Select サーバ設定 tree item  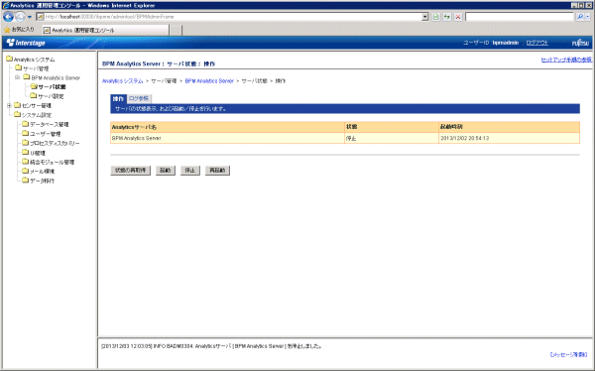coord(51,96)
